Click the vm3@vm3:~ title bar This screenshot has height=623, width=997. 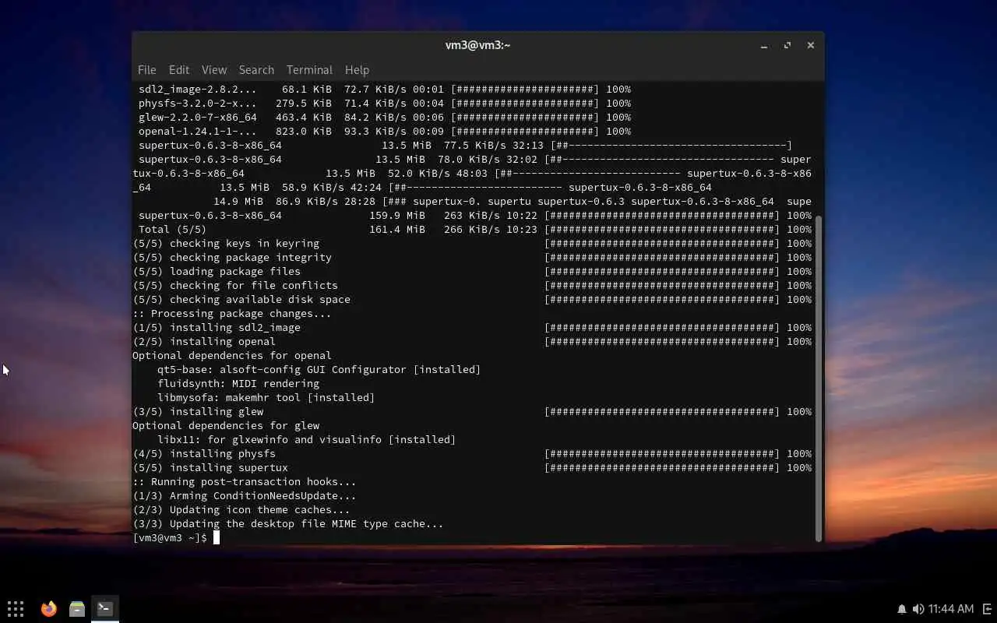477,45
